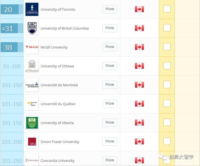200x166 pixels.
Task: Click the McGill University logo
Action: [x=32, y=47]
